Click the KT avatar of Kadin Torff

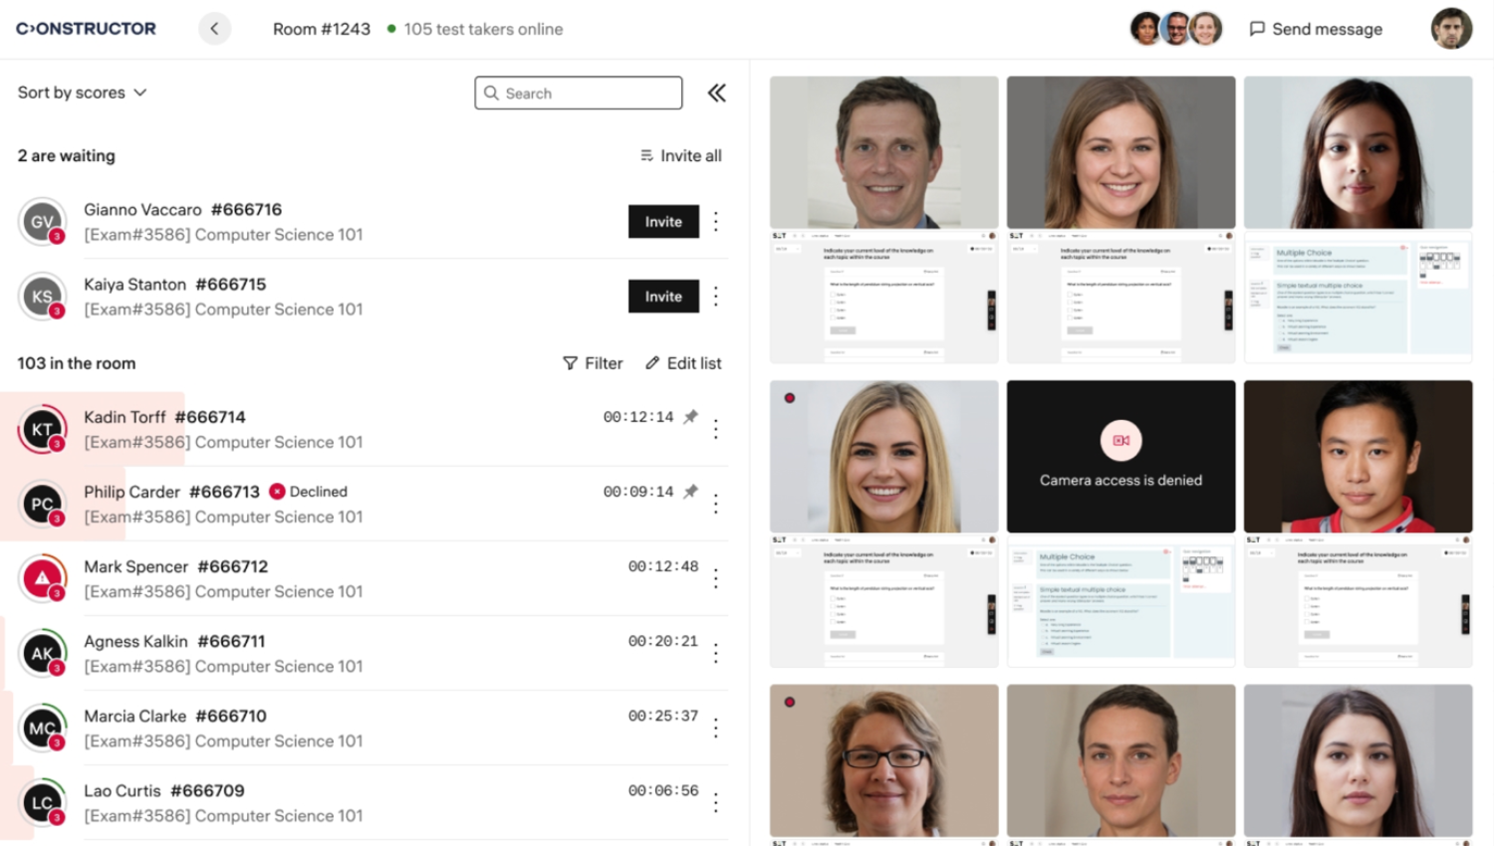pyautogui.click(x=42, y=429)
